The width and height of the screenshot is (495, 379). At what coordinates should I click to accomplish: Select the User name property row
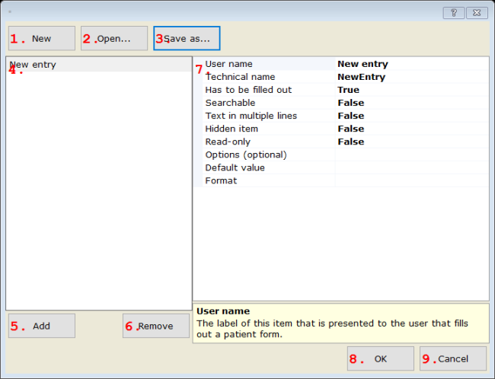(228, 64)
